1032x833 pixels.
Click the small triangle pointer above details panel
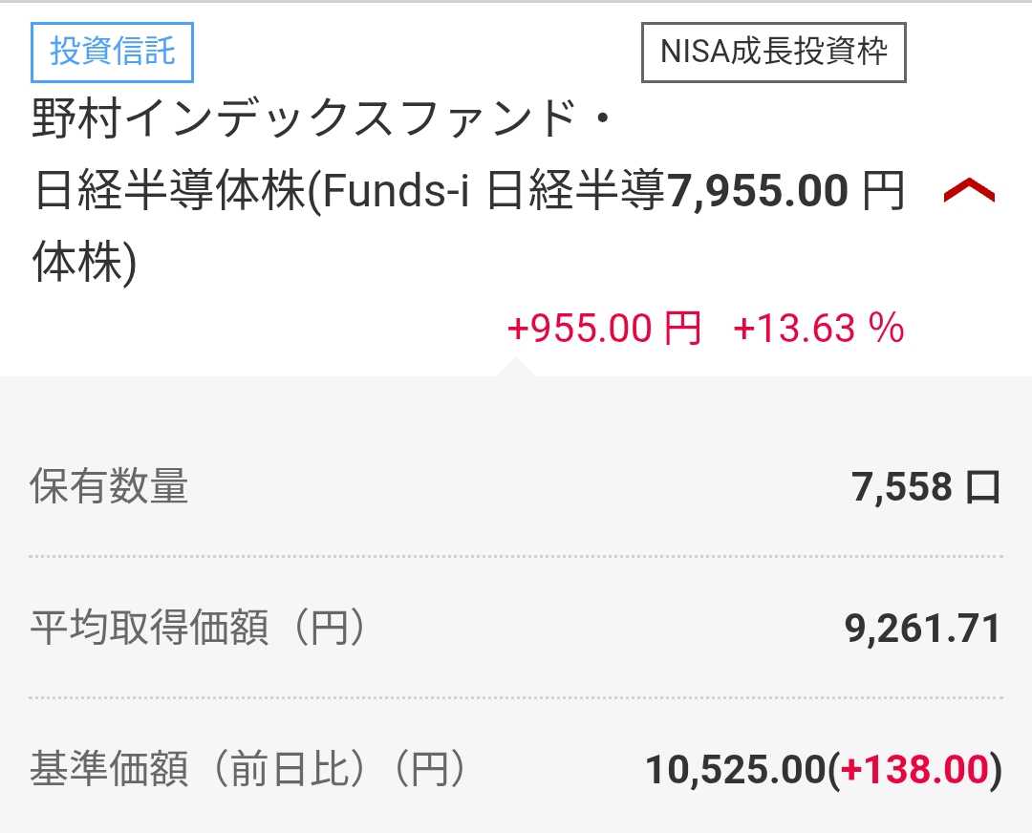pos(515,367)
